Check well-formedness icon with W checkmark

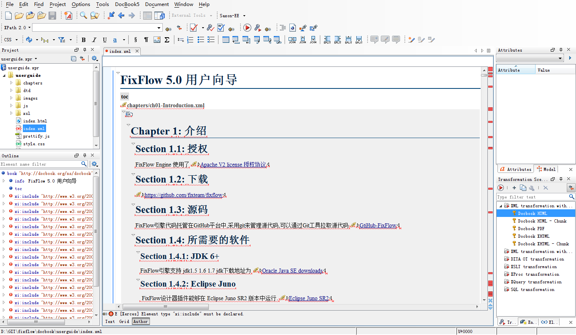(221, 28)
